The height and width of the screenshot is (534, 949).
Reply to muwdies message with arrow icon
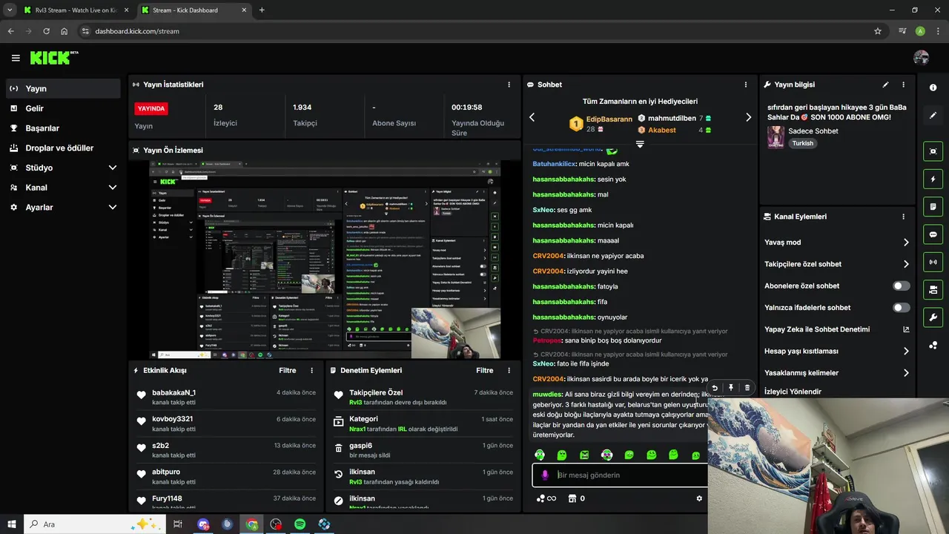tap(714, 387)
